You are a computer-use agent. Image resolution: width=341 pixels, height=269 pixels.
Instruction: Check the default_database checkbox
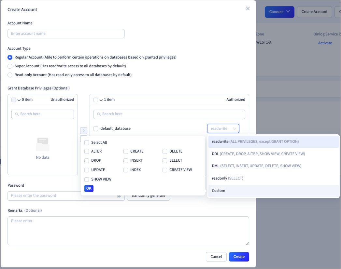[96, 128]
